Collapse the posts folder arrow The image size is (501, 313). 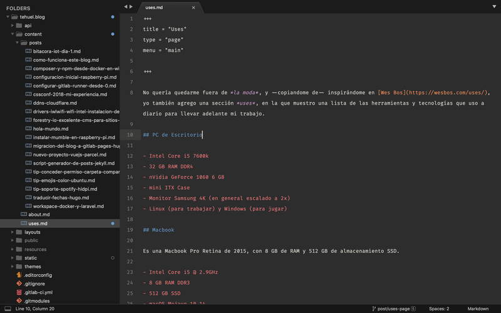[18, 43]
